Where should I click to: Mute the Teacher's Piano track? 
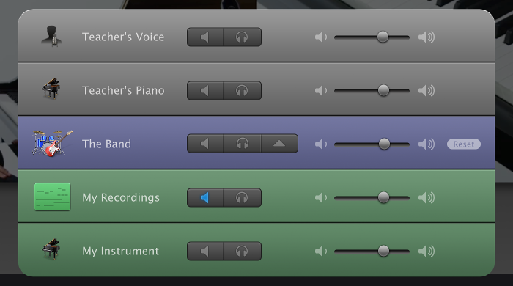click(205, 91)
